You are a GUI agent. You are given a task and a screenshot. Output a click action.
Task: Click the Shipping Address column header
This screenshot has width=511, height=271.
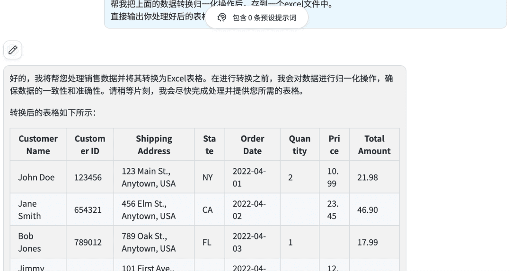154,145
